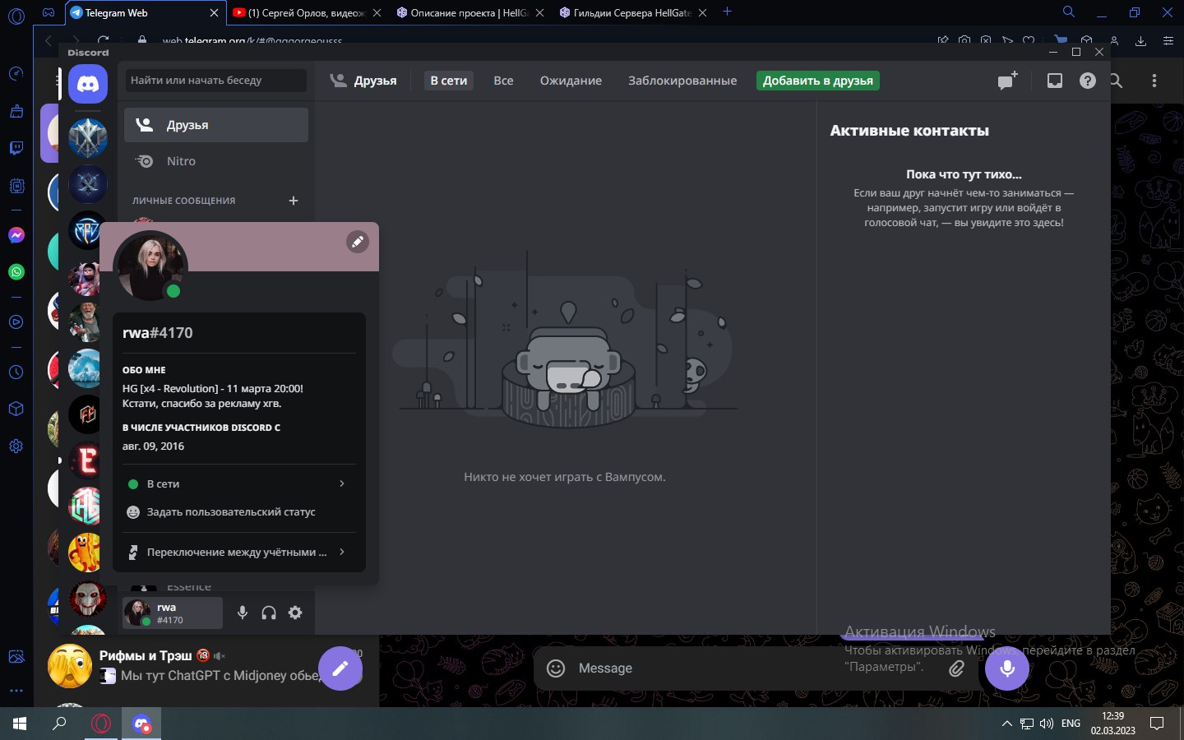Click Telegram new message pencil button

tap(340, 668)
